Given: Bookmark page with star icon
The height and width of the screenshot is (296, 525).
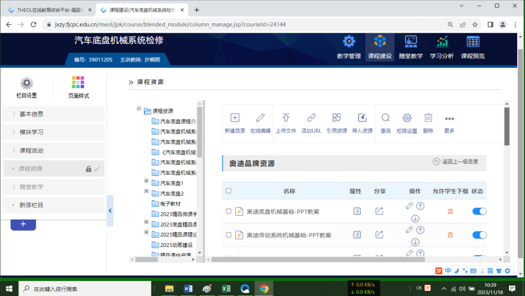Looking at the screenshot, I should (475, 24).
